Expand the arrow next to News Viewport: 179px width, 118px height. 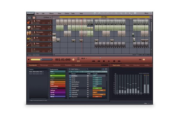click(151, 13)
